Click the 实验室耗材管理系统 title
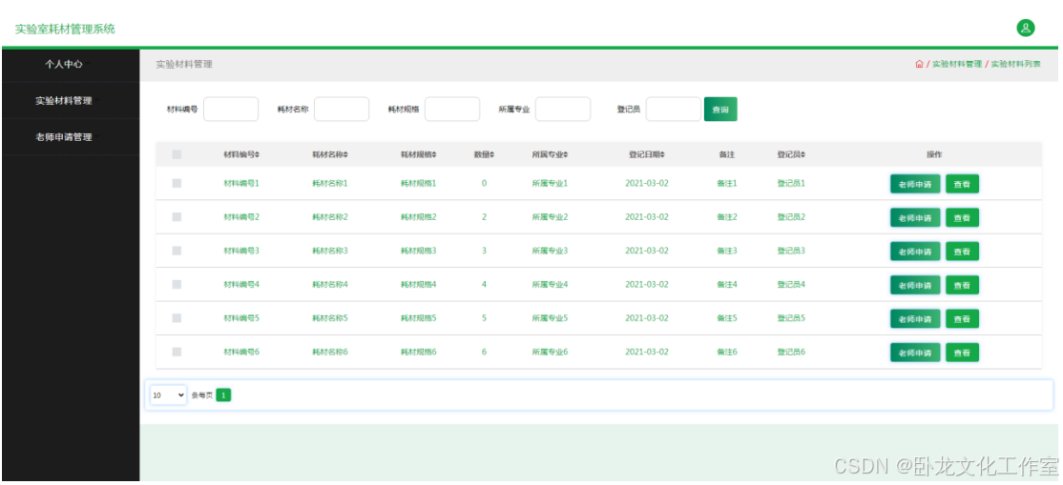 pyautogui.click(x=65, y=30)
